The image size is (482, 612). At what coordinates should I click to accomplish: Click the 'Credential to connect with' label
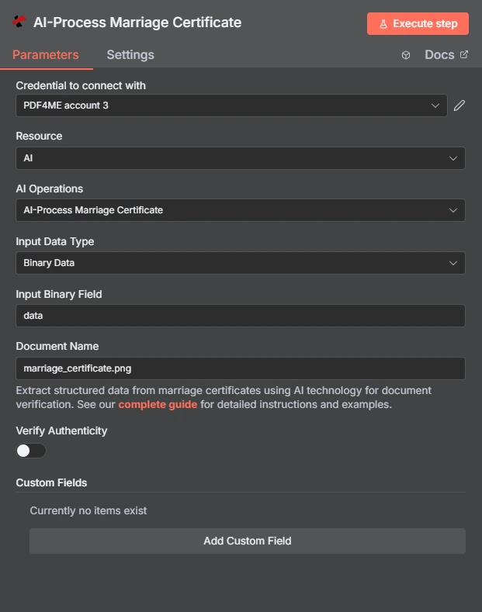[x=81, y=85]
